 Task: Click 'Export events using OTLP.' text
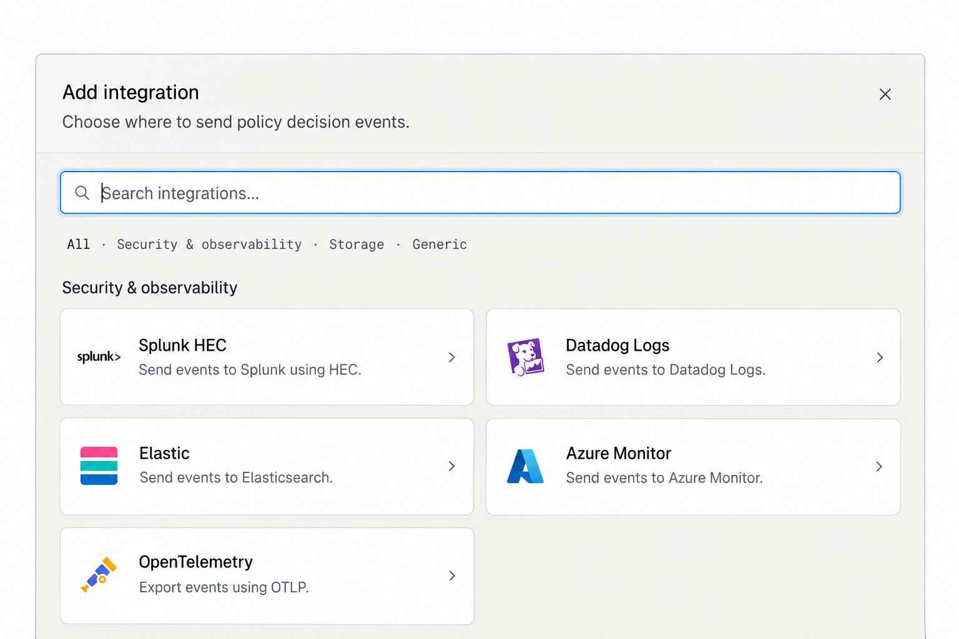224,587
